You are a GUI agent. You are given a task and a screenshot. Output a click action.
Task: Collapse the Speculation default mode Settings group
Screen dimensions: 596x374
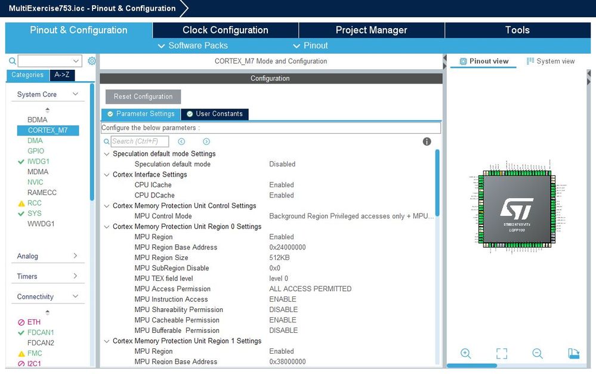point(107,154)
